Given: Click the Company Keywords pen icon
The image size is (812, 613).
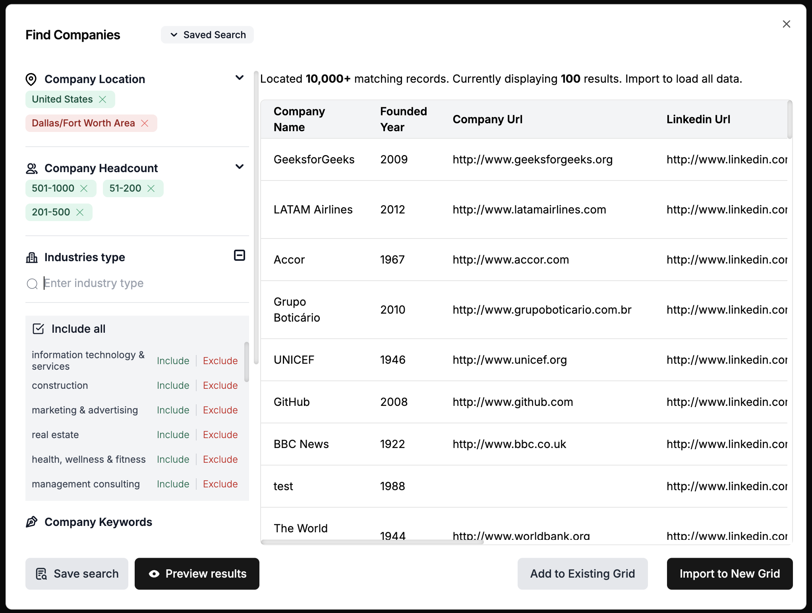Looking at the screenshot, I should 32,522.
